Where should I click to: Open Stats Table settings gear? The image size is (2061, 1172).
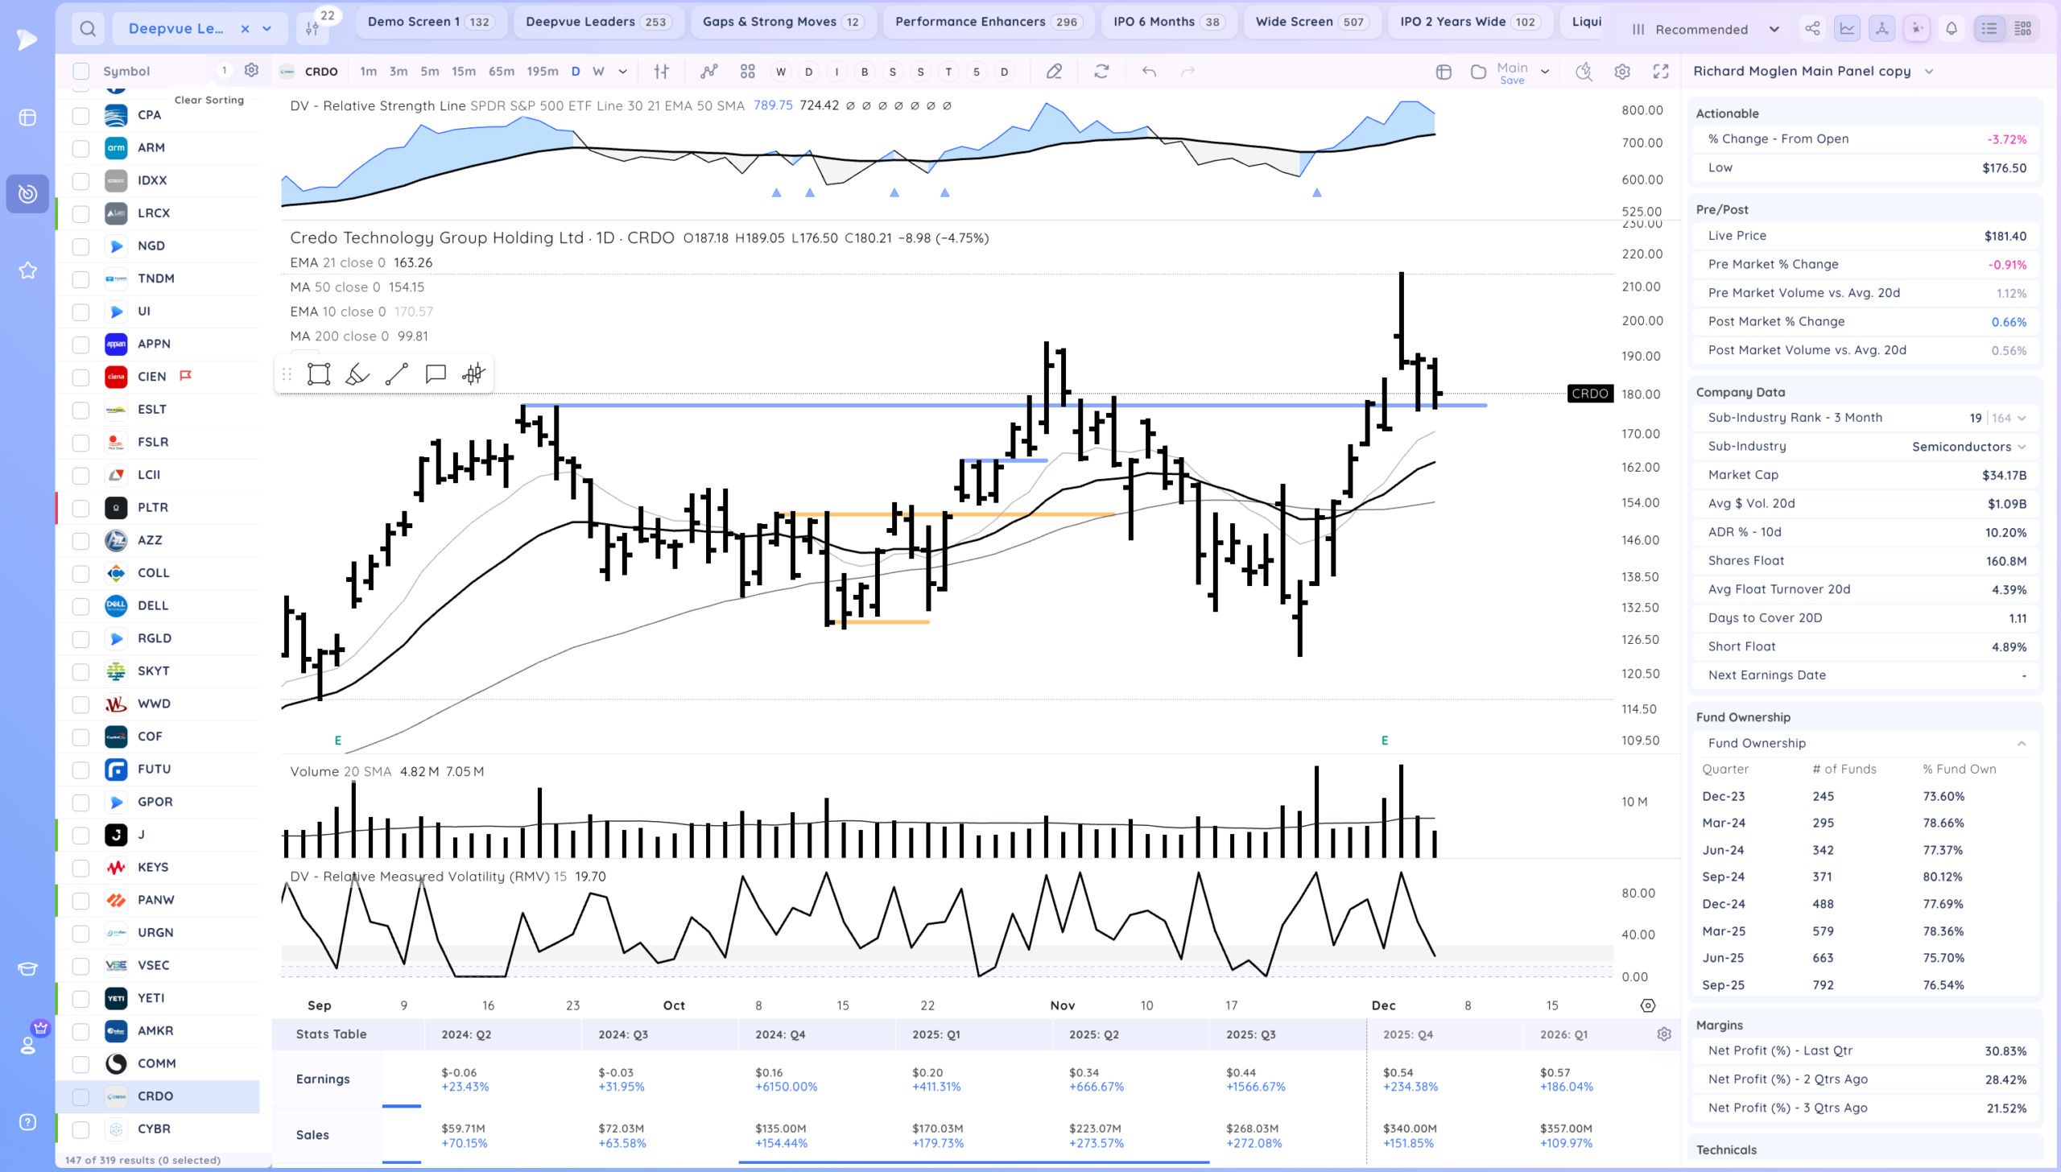tap(1664, 1034)
